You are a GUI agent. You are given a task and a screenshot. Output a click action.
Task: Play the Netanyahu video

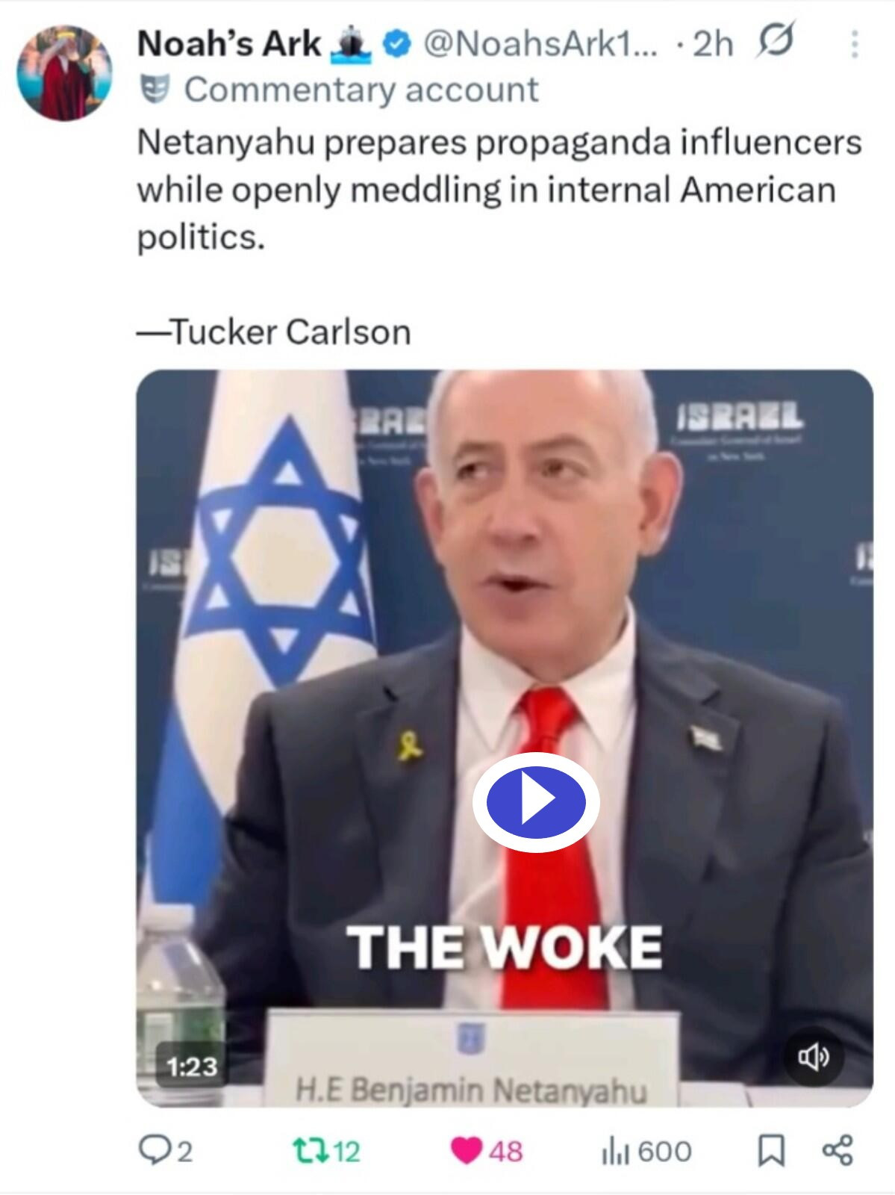[x=536, y=801]
